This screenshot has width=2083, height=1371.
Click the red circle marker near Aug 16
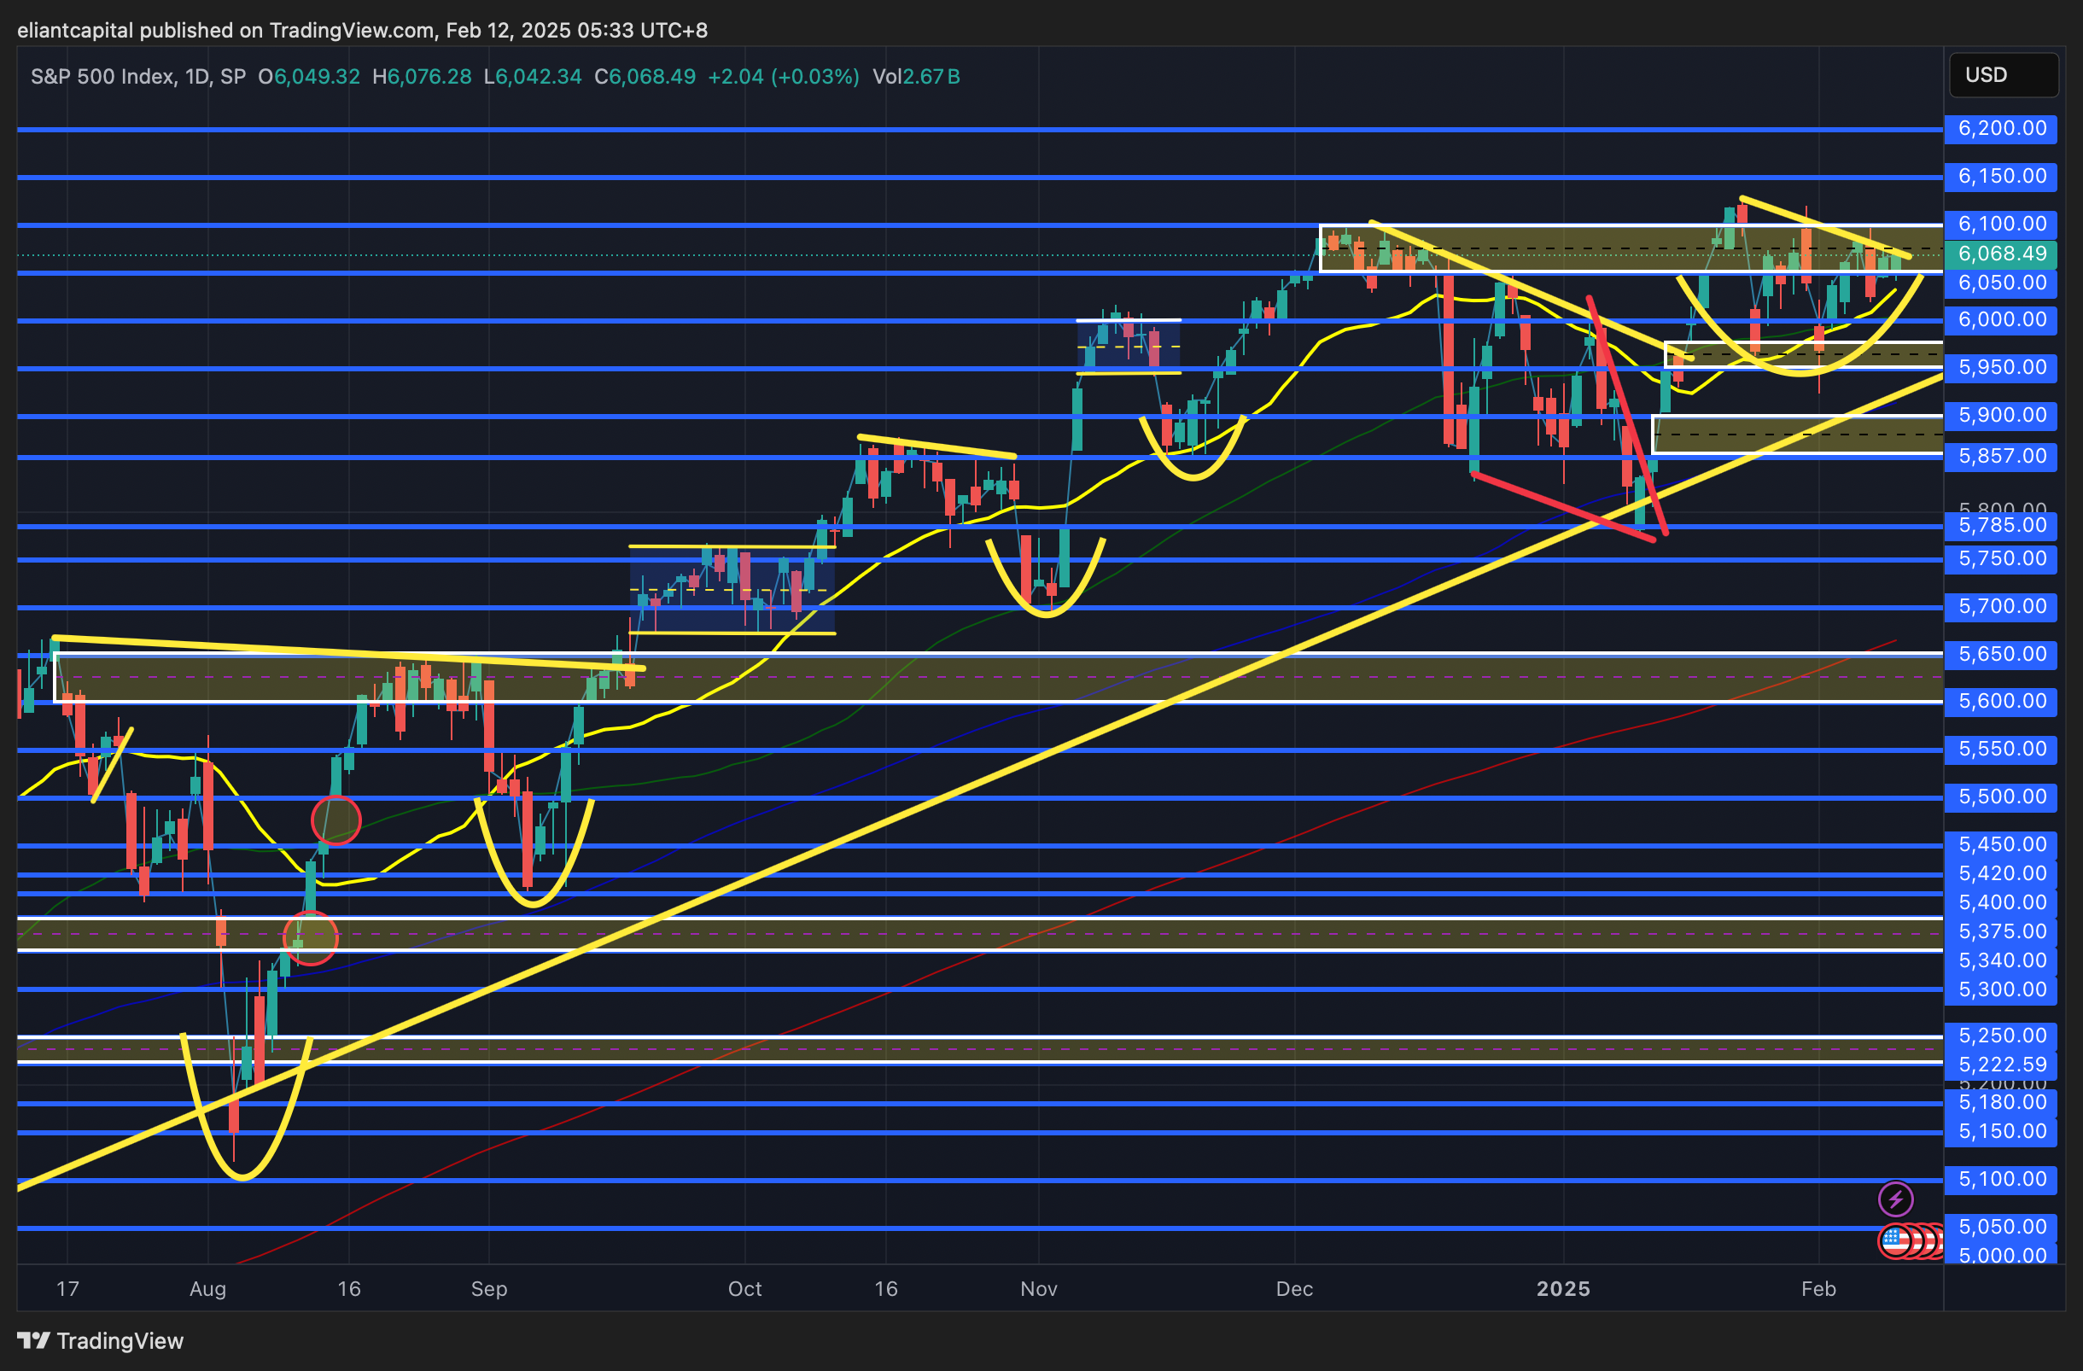(x=336, y=820)
